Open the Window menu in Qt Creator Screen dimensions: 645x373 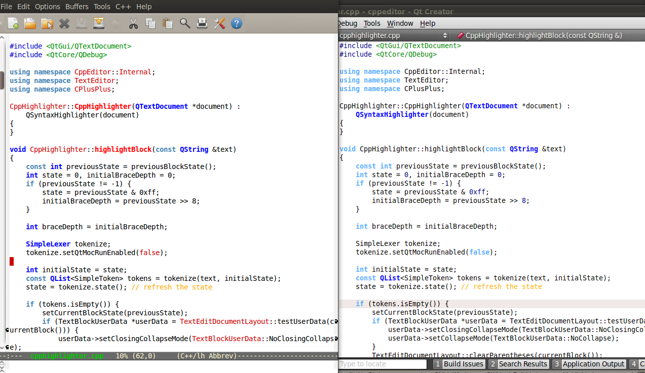400,23
